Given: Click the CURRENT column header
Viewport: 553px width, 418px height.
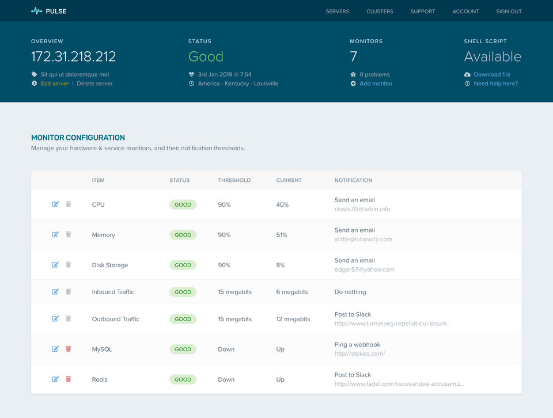Looking at the screenshot, I should (289, 180).
